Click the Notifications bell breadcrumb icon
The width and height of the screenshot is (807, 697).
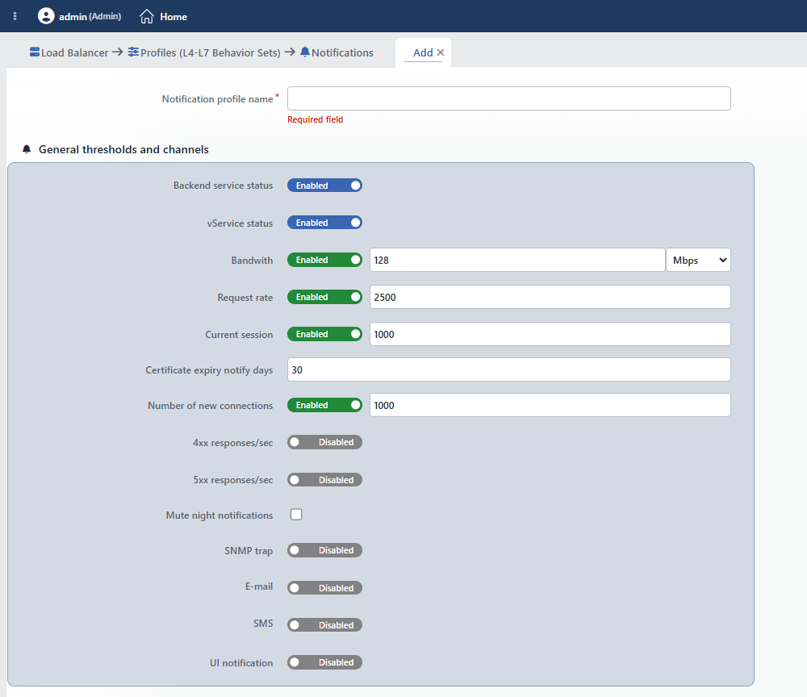(305, 52)
